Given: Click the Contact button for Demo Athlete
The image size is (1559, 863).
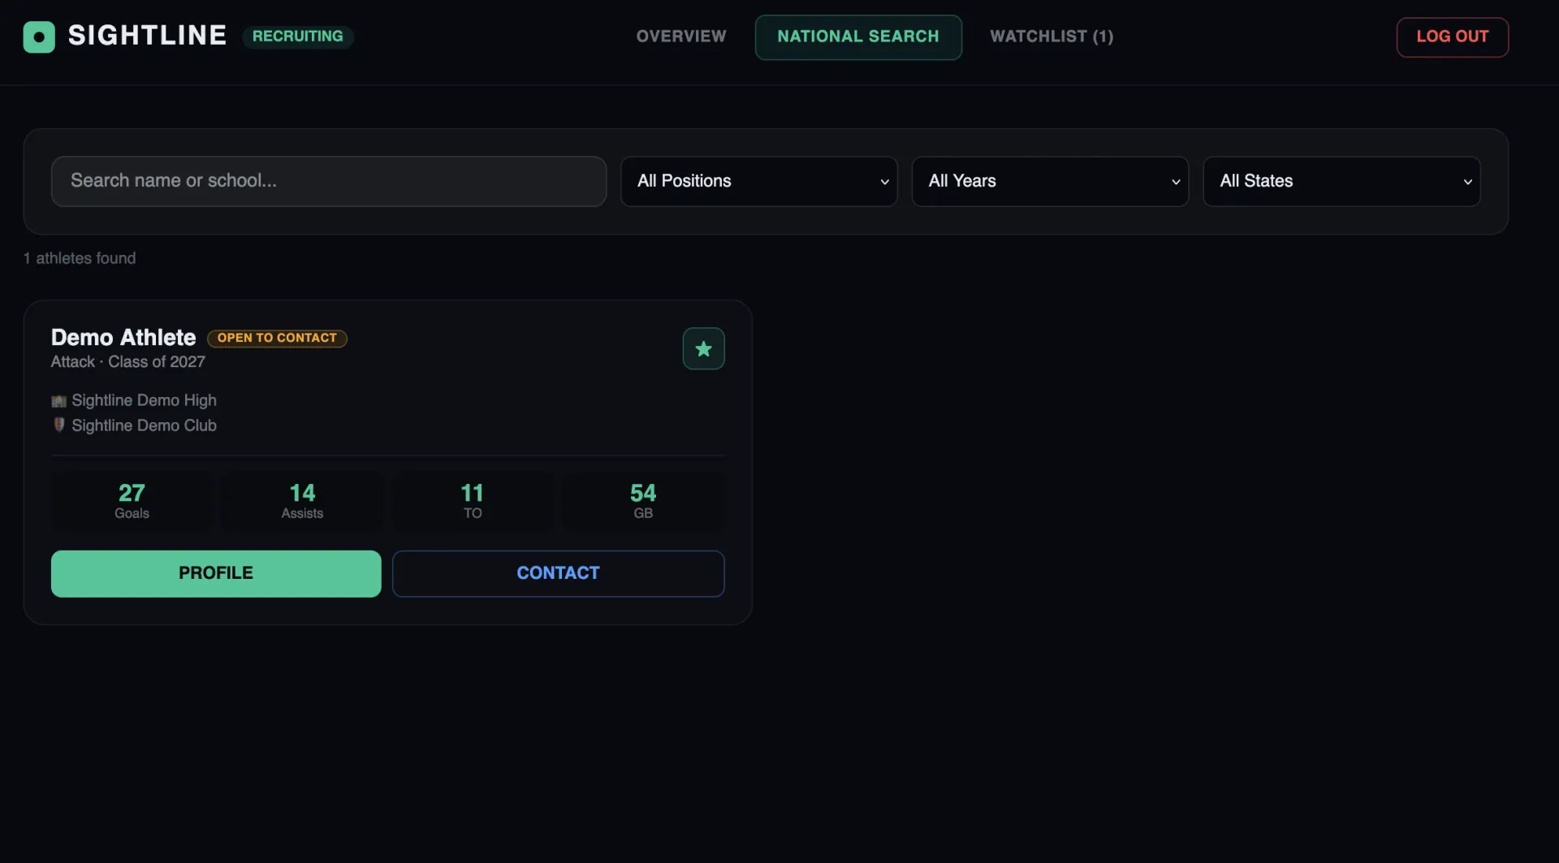Looking at the screenshot, I should coord(558,573).
